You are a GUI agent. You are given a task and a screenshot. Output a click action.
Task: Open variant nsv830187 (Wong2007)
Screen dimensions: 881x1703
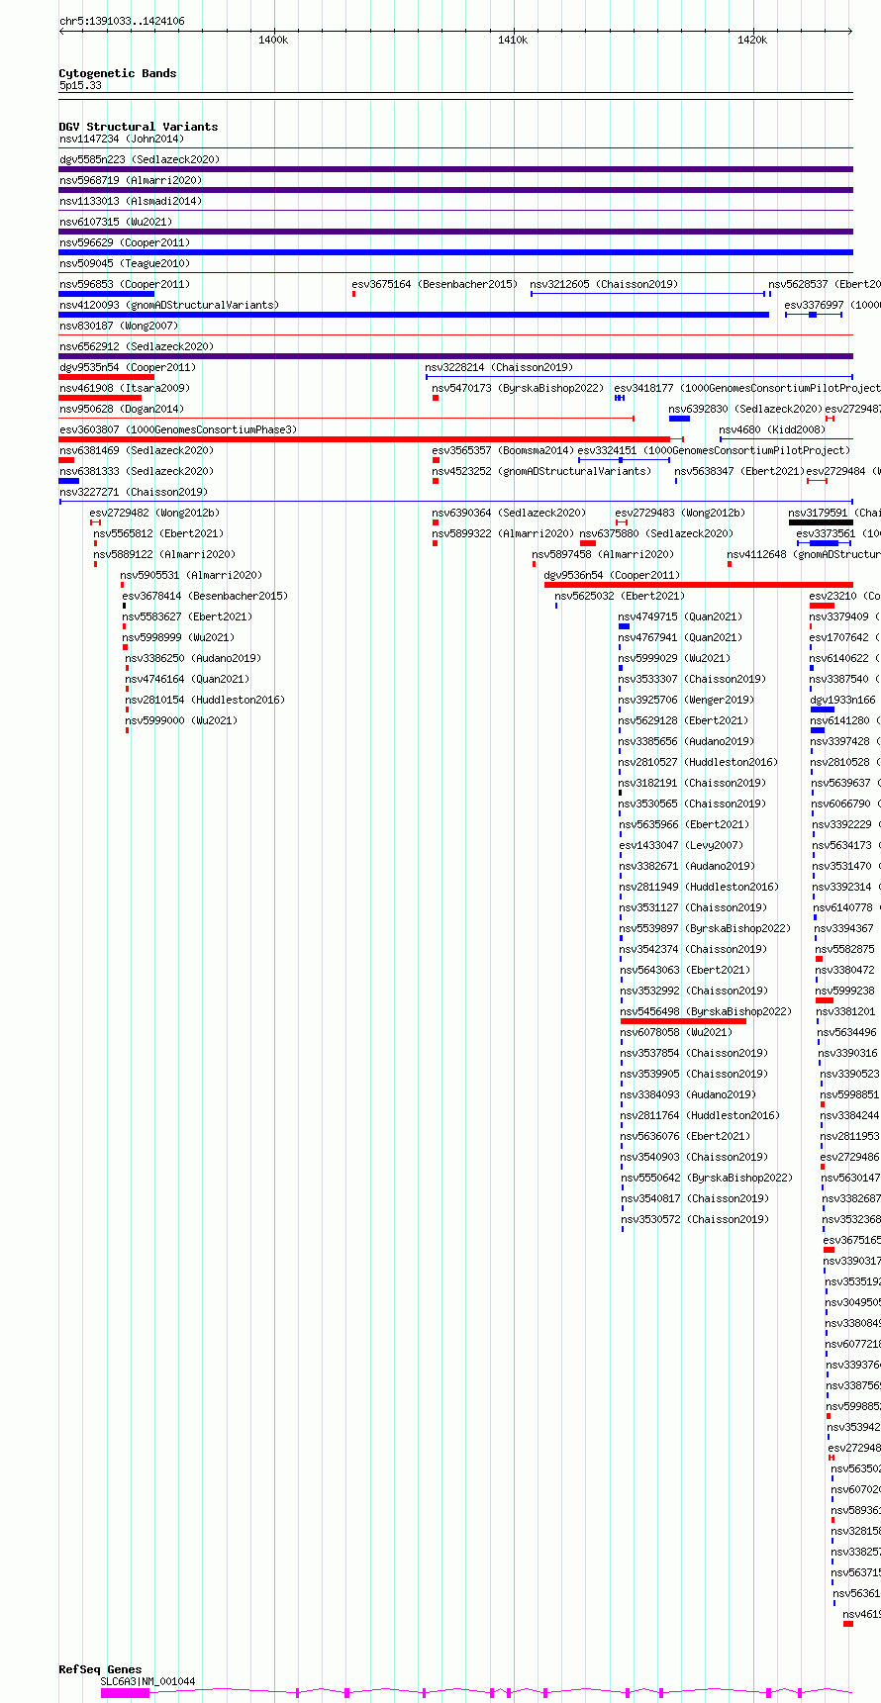(x=119, y=327)
